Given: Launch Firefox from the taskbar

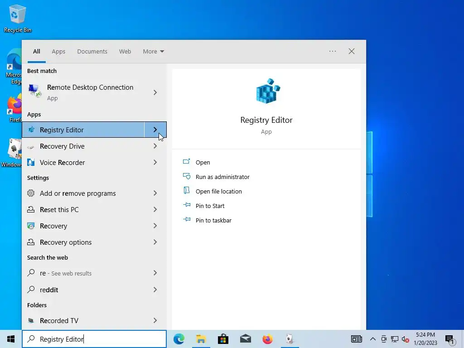Looking at the screenshot, I should (x=267, y=339).
